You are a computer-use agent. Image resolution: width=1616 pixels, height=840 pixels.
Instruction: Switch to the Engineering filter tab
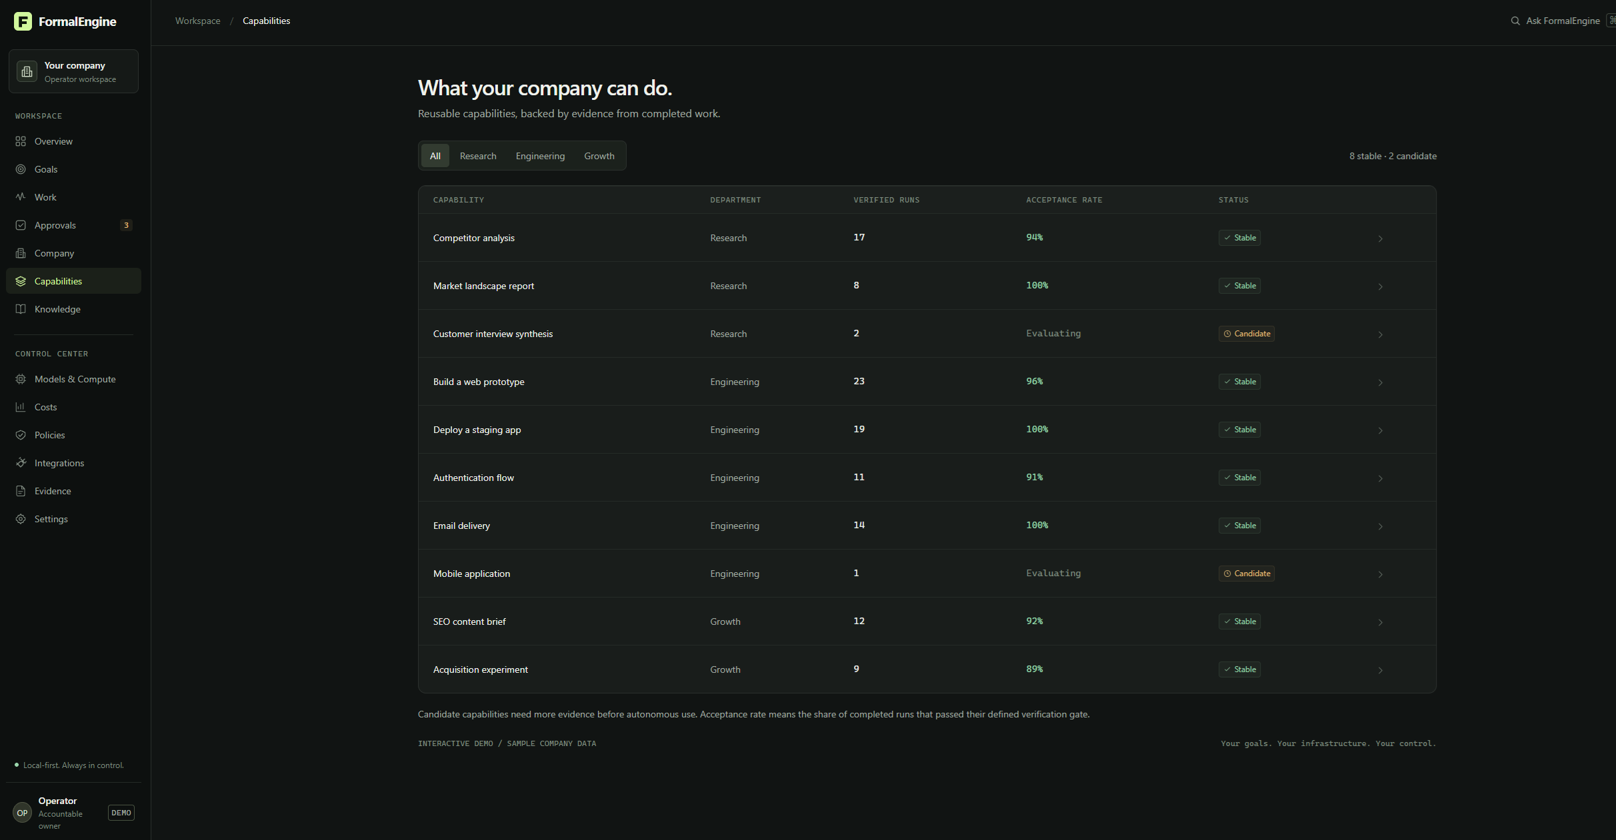(x=540, y=156)
